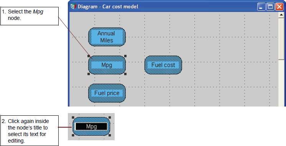
Task: Minimize the Car cost model window
Action: 261,7
